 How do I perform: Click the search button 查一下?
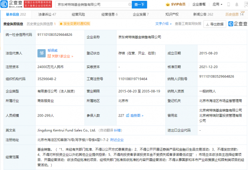tap(139, 5)
